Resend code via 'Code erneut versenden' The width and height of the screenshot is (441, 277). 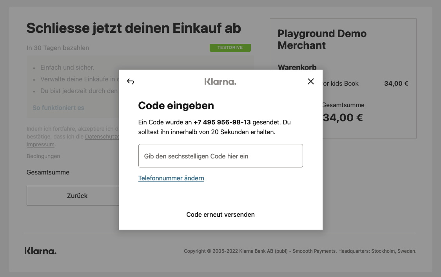pyautogui.click(x=220, y=215)
